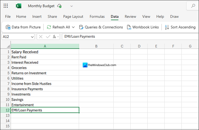Open the Share tab
The image size is (199, 130).
coord(52,16)
